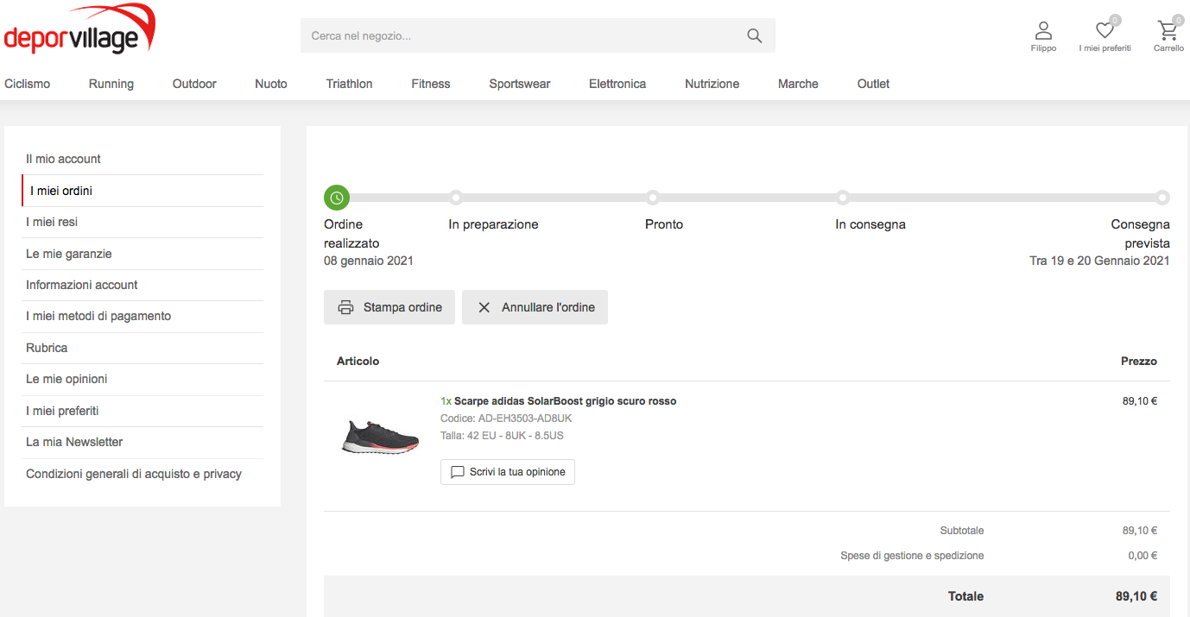
Task: Click the printer icon in Stampa ordine
Action: coord(345,307)
